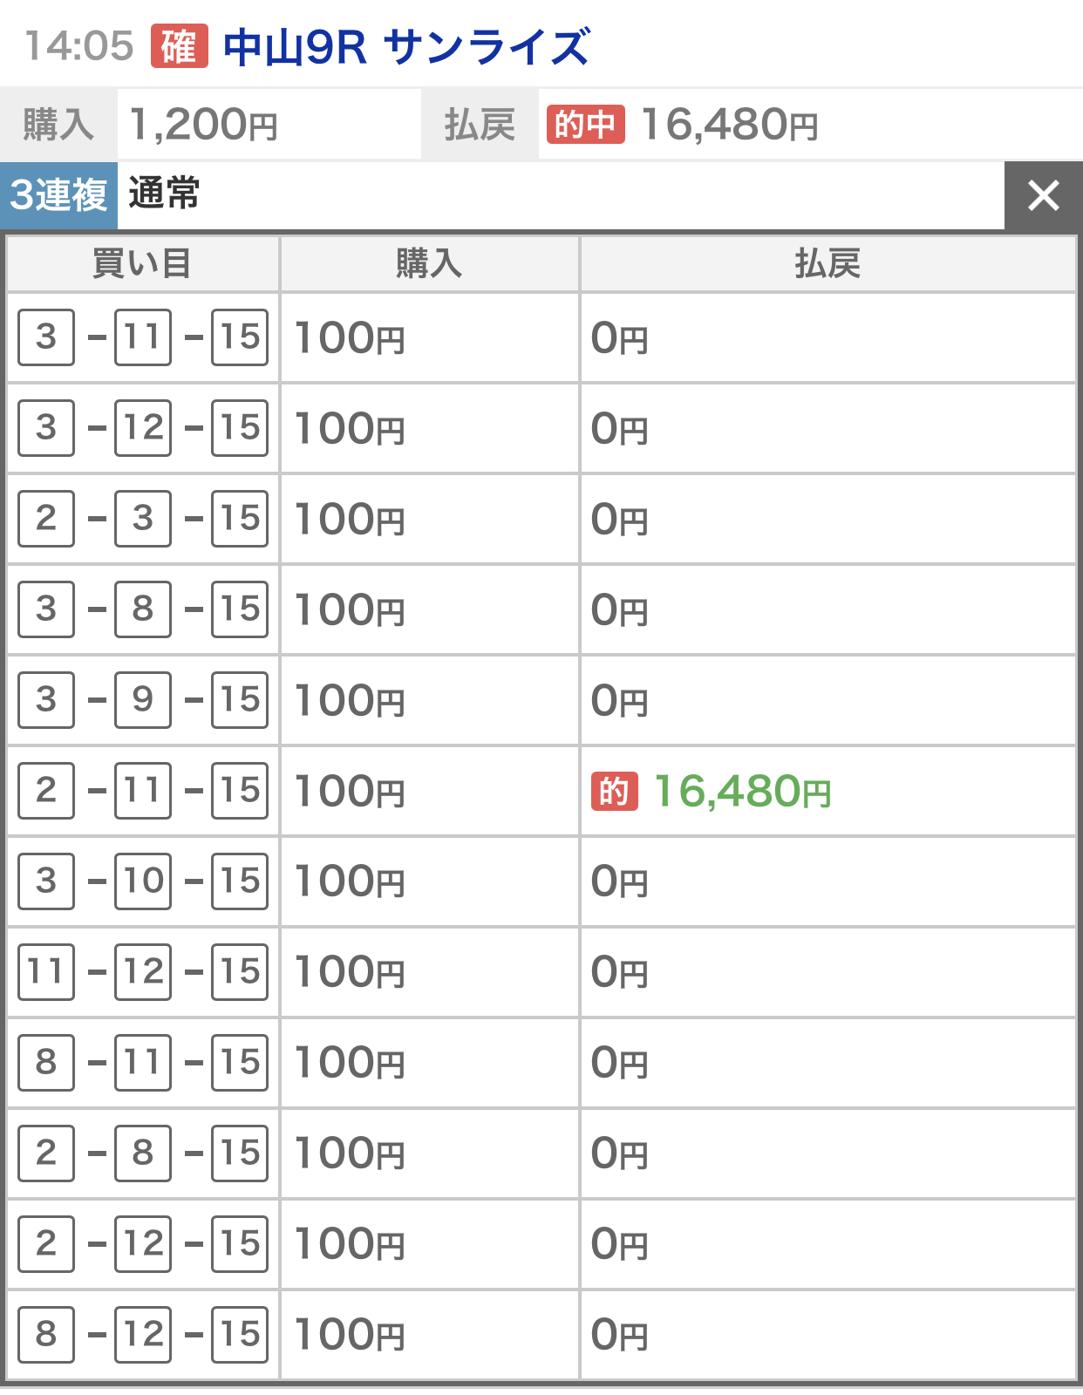Click the 払戻 column header
Image resolution: width=1083 pixels, height=1395 pixels.
click(827, 263)
